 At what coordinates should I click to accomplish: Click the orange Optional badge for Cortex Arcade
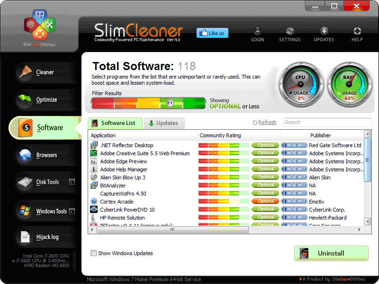(265, 201)
